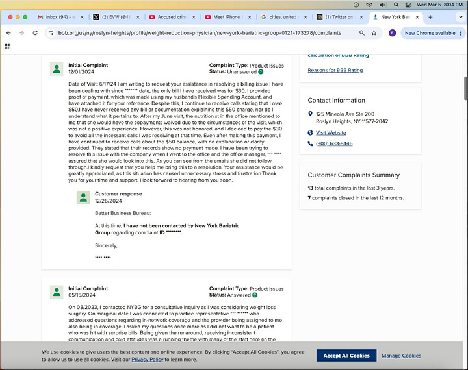The height and width of the screenshot is (370, 468).
Task: Expand the tab search dropdown arrow
Action: (461, 17)
